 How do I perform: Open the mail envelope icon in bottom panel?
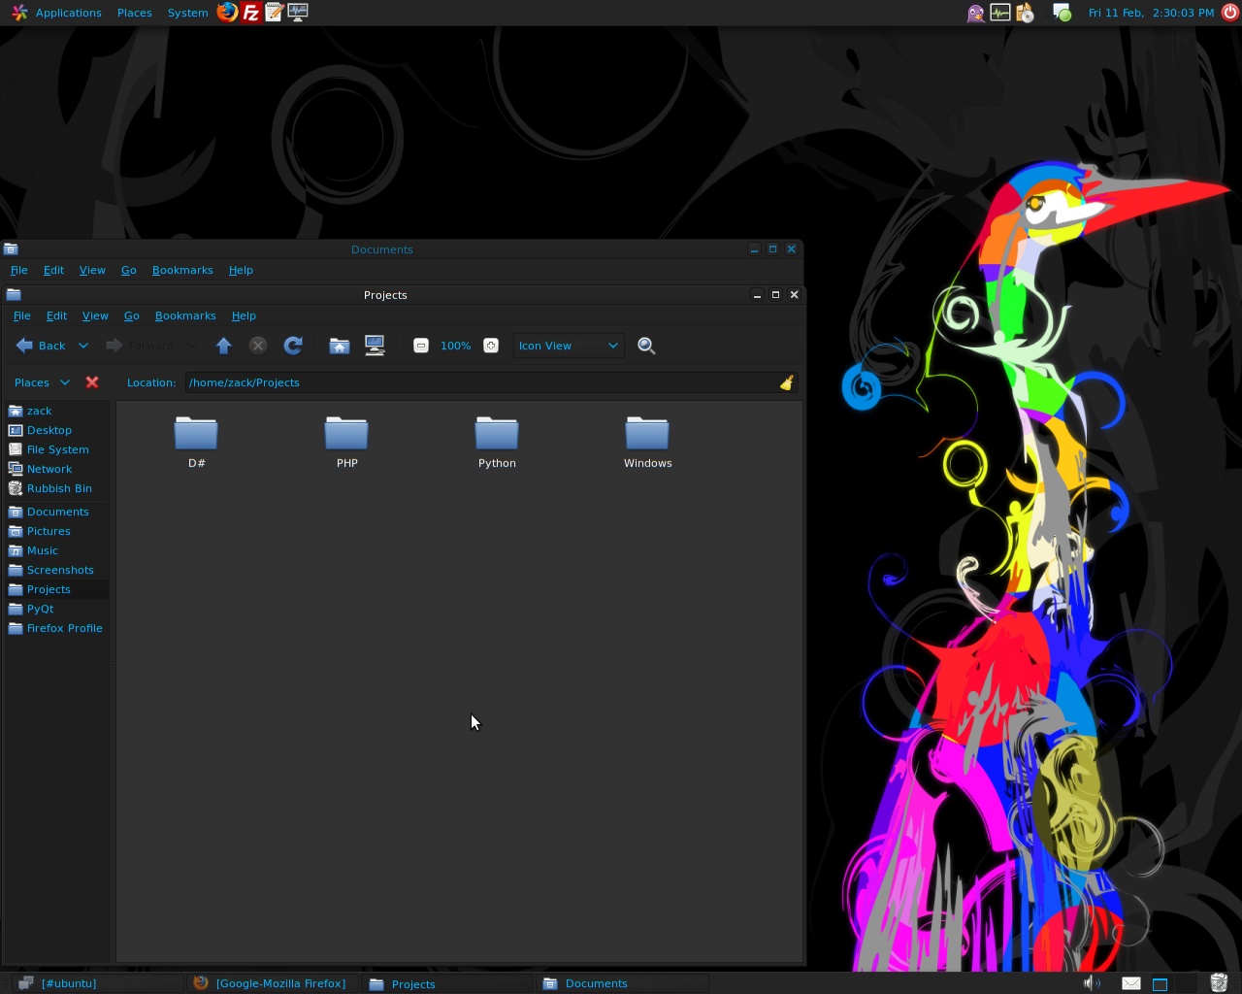[x=1131, y=983]
